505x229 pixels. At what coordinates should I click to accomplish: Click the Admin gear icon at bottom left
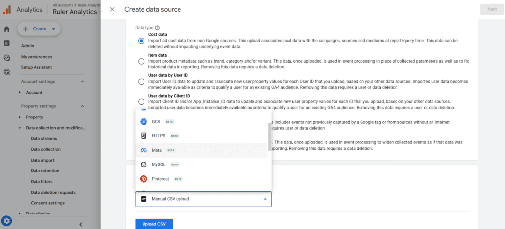(x=7, y=221)
